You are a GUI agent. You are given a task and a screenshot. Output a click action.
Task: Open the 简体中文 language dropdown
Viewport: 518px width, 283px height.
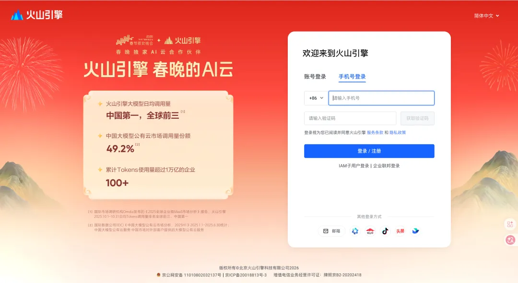pyautogui.click(x=487, y=16)
